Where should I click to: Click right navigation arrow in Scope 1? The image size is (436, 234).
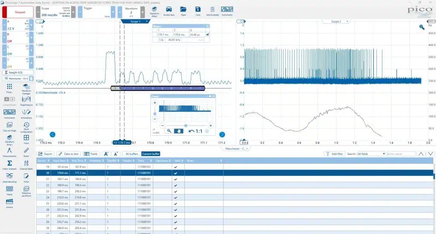point(222,134)
